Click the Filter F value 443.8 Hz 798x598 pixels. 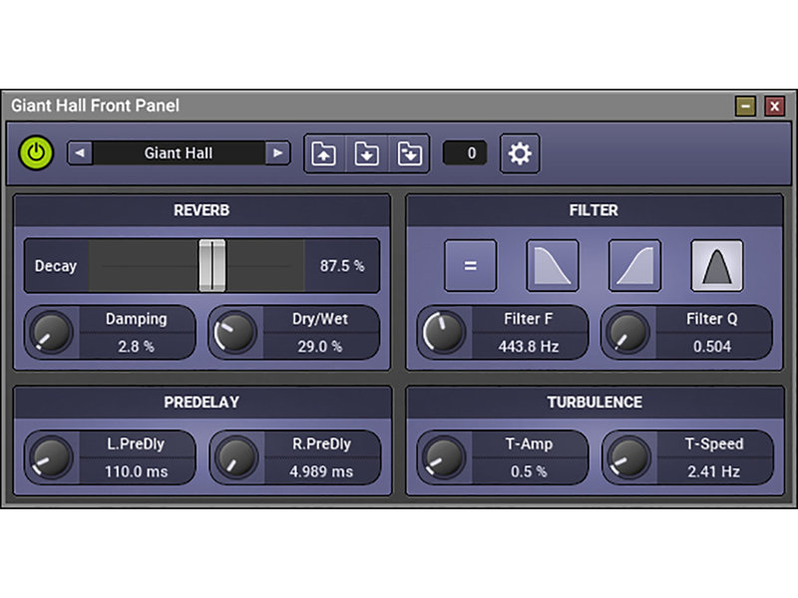(x=529, y=346)
